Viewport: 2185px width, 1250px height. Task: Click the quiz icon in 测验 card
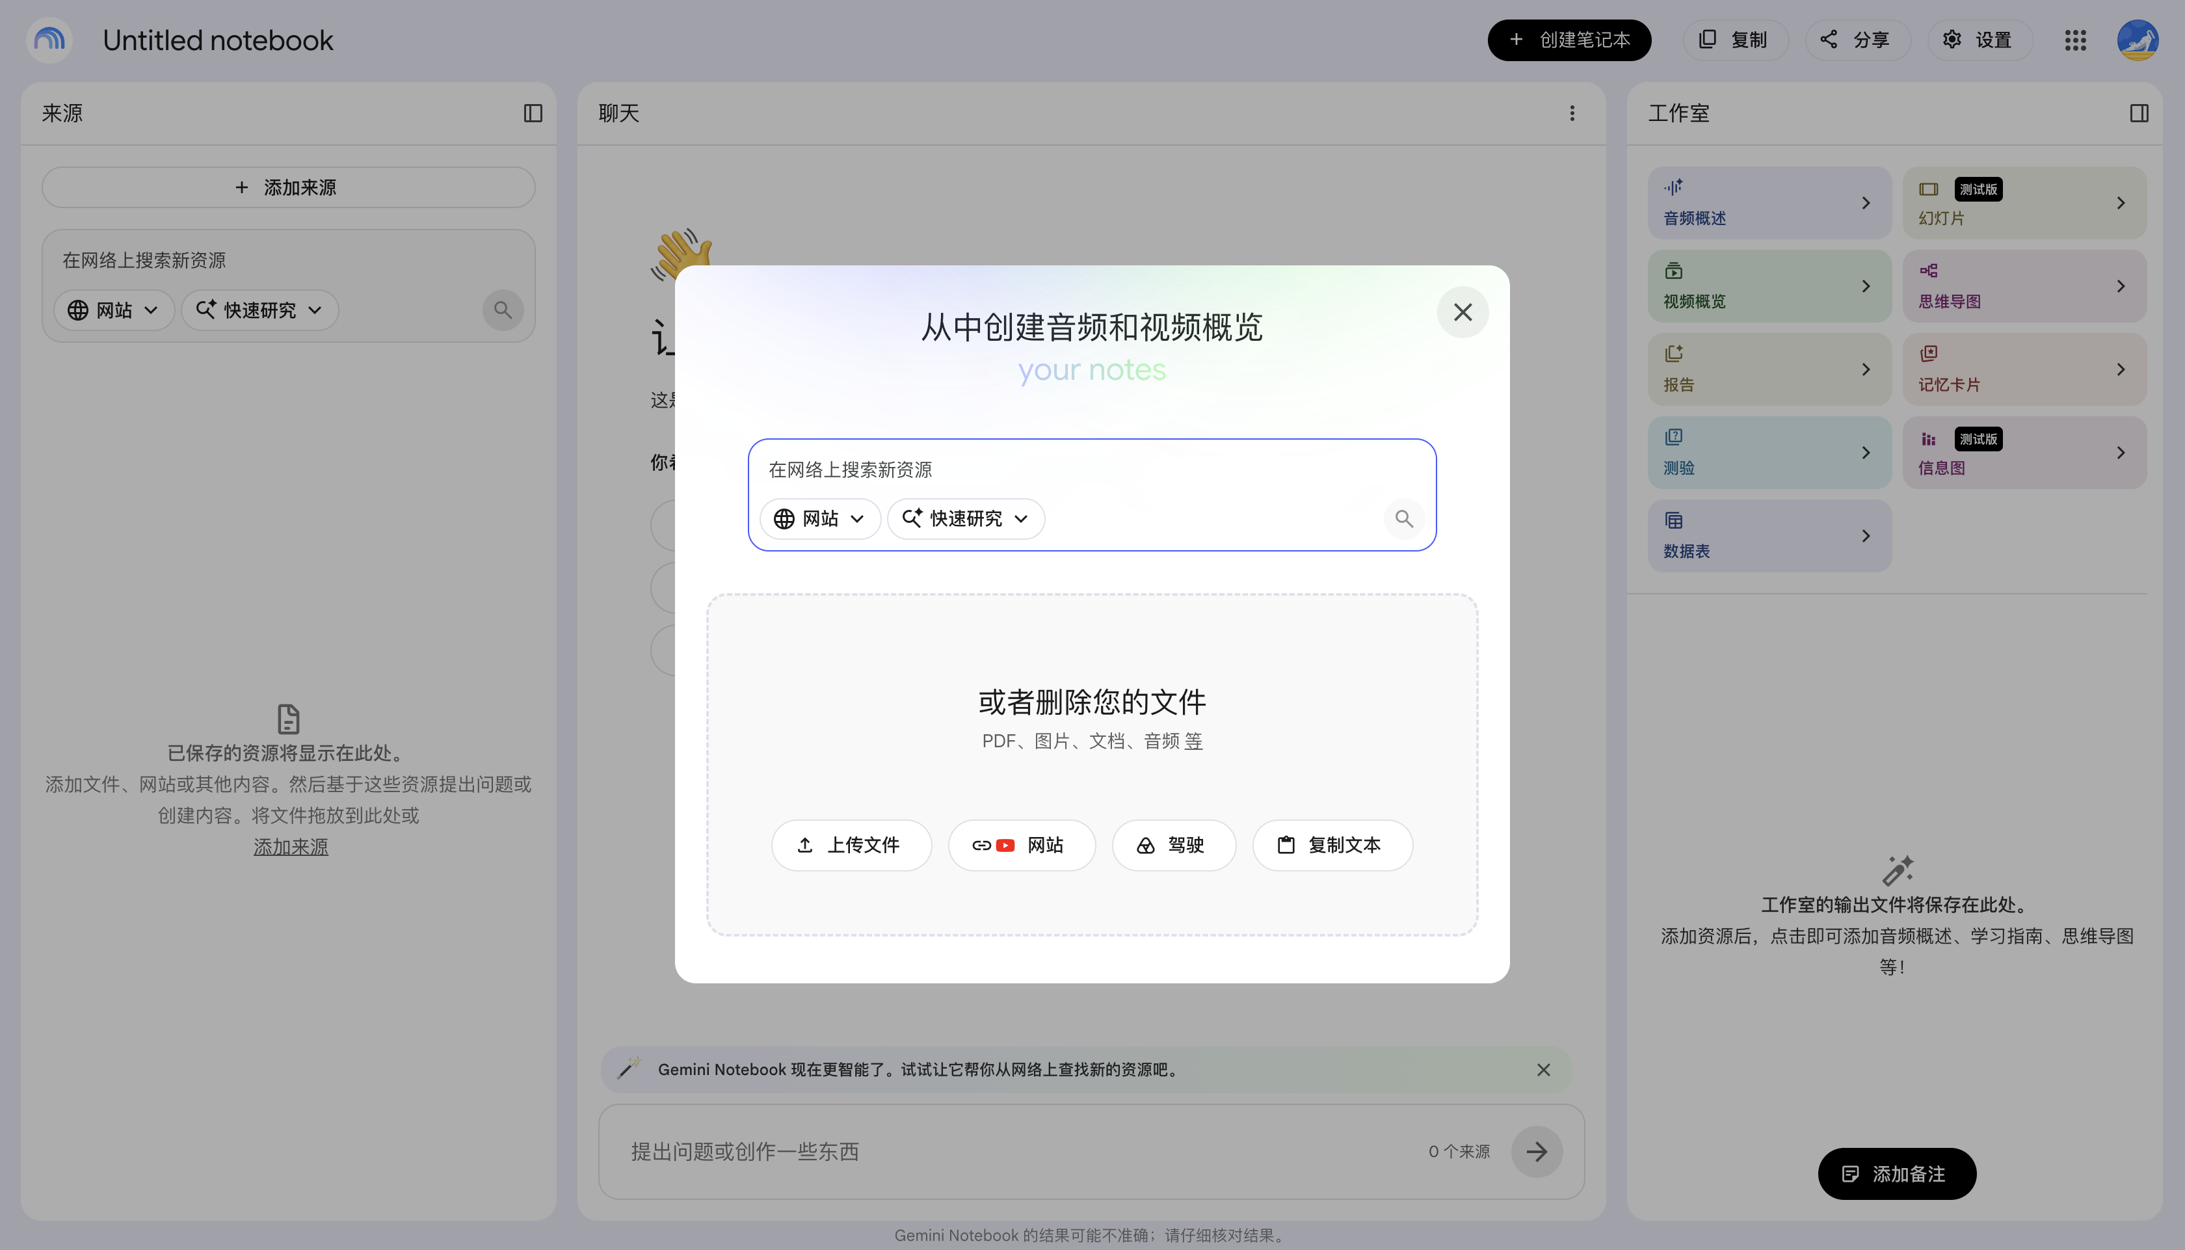point(1673,437)
